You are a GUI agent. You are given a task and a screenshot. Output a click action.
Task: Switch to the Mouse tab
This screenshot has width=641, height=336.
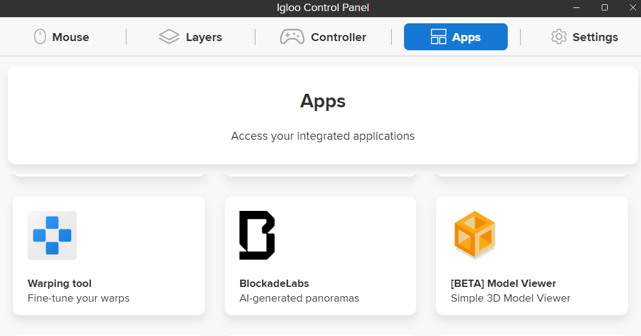tap(71, 37)
